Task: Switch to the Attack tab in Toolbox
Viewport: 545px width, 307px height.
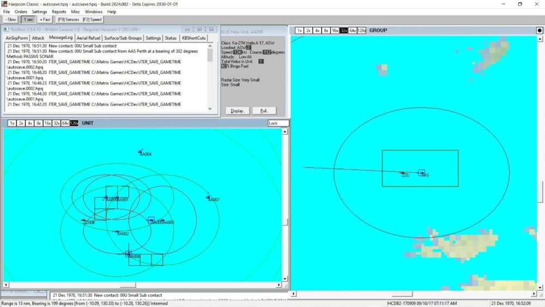Action: pyautogui.click(x=38, y=38)
